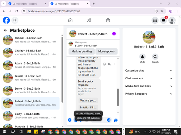
Task: Expand Customize chat section
Action: [149, 71]
